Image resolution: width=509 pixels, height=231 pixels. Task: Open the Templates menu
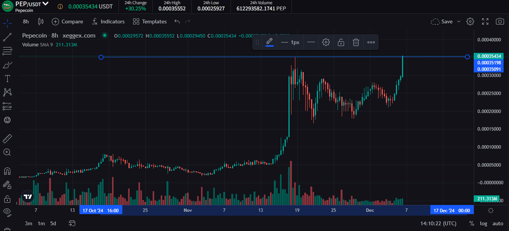(149, 21)
